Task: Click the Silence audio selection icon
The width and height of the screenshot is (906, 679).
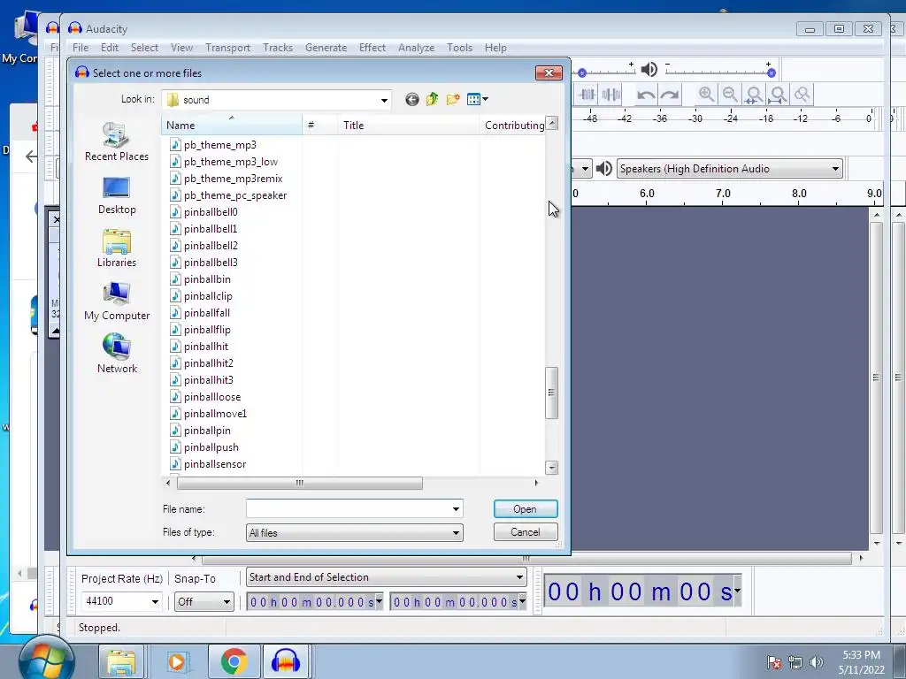Action: pos(610,95)
